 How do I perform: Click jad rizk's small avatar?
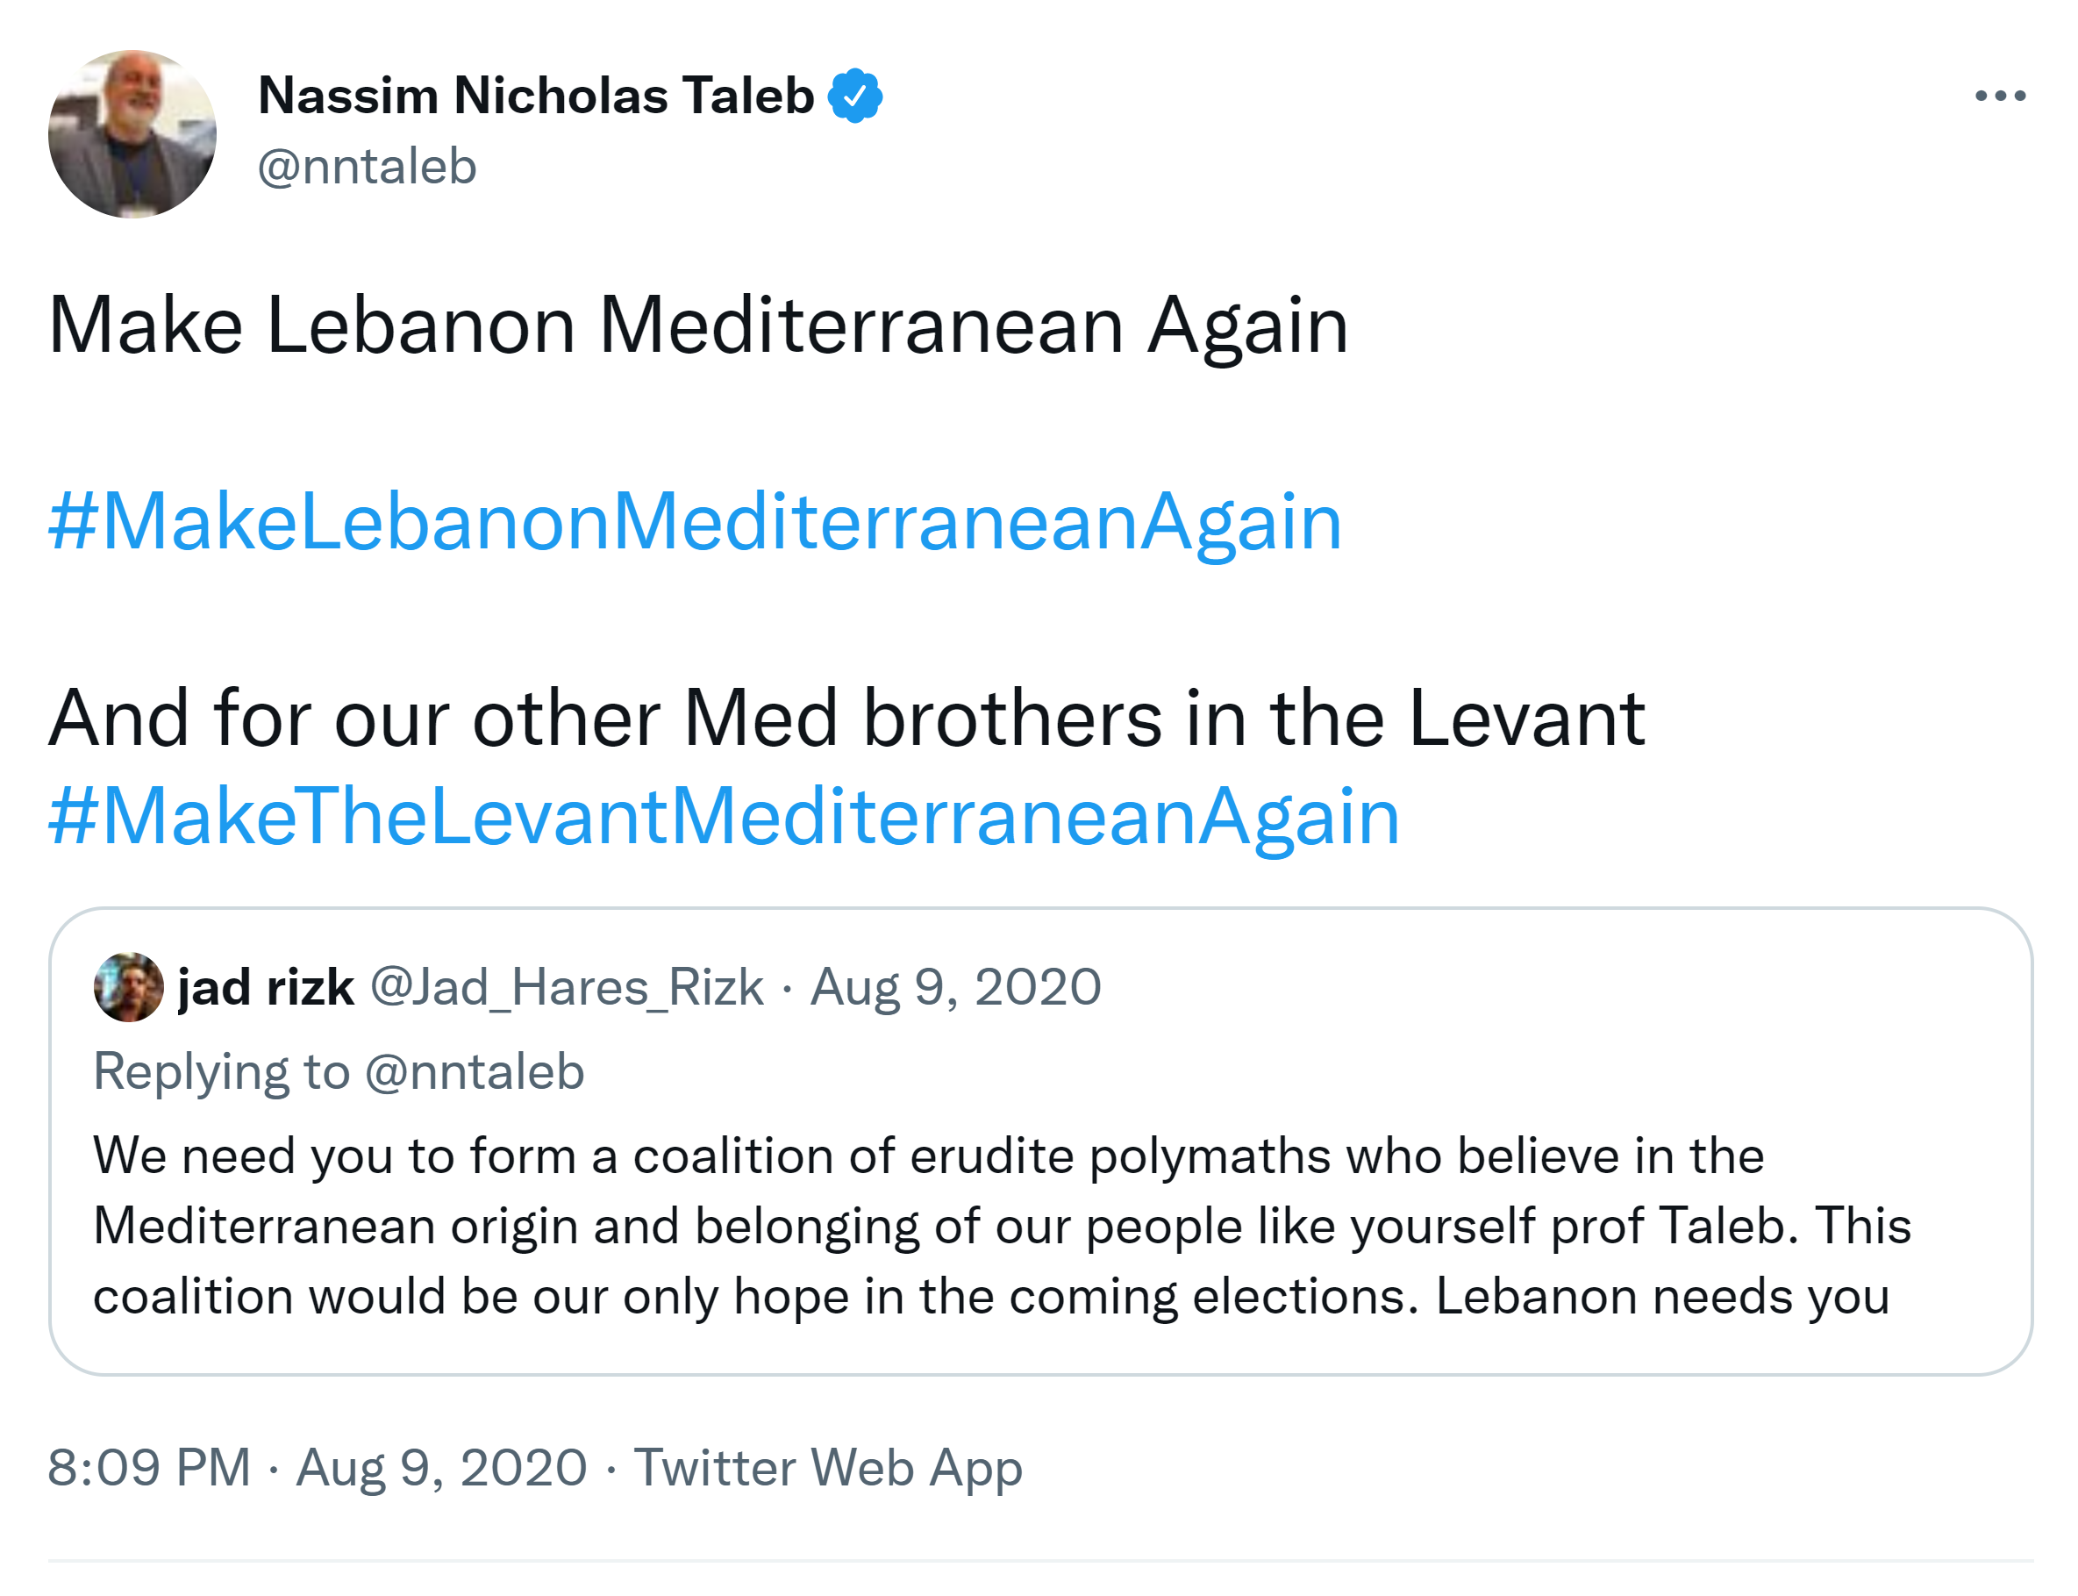point(128,987)
